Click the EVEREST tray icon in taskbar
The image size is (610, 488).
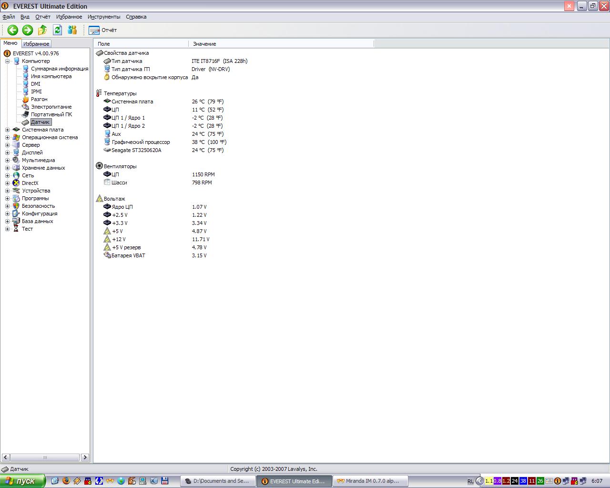pos(557,481)
